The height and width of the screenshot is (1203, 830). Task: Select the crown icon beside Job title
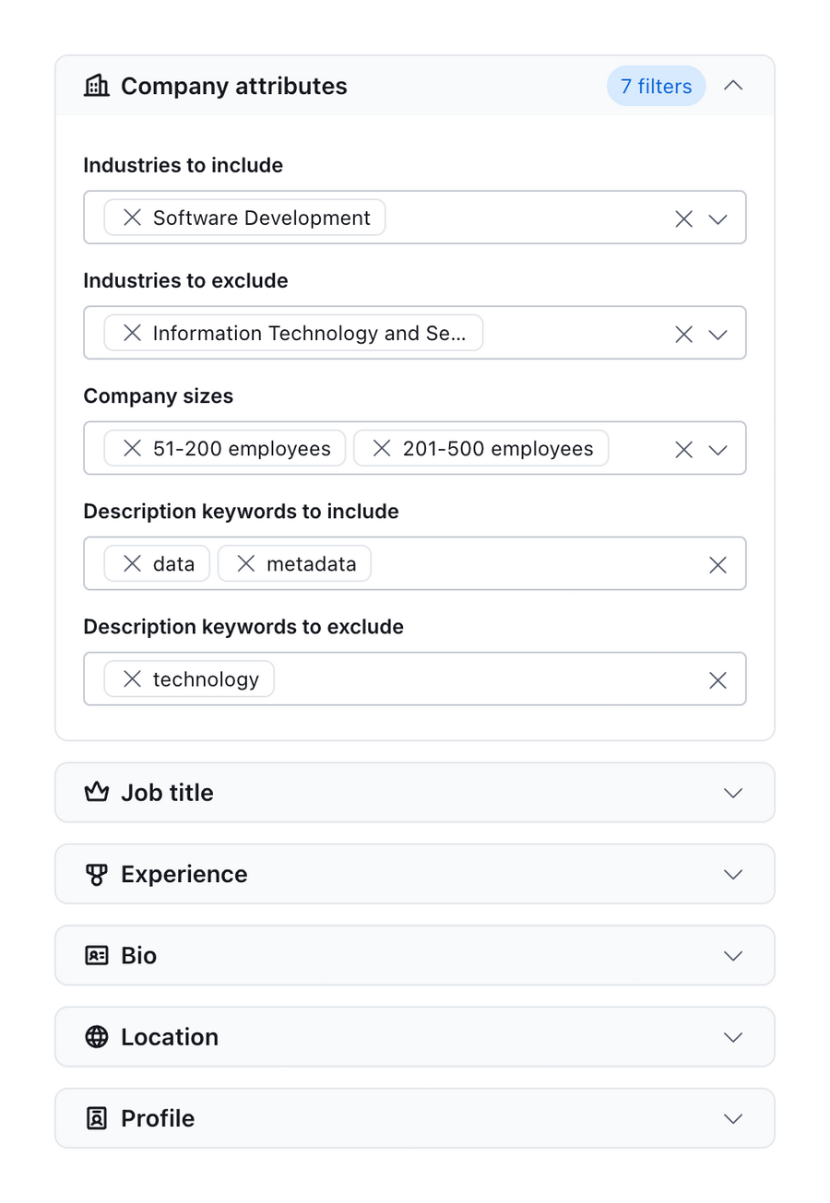96,792
